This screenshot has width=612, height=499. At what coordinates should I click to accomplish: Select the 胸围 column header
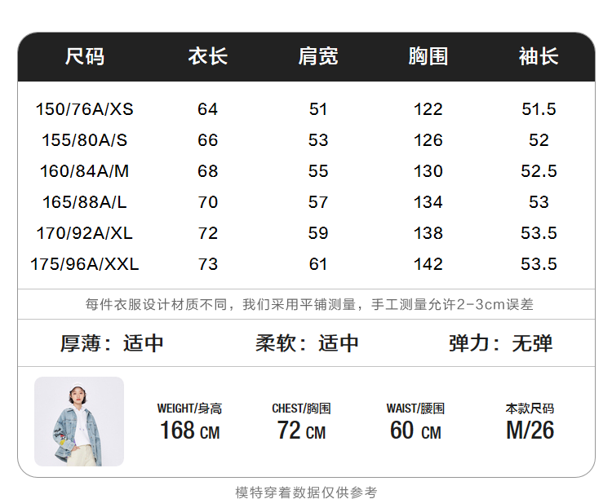click(428, 56)
